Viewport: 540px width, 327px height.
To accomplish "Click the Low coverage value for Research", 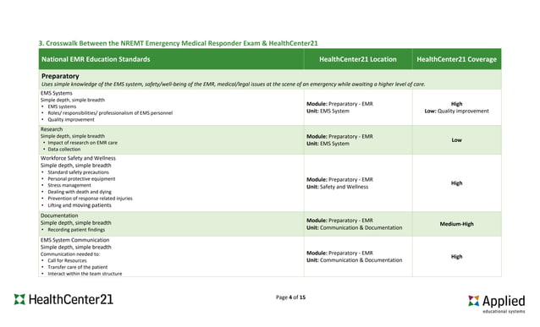I will [457, 140].
